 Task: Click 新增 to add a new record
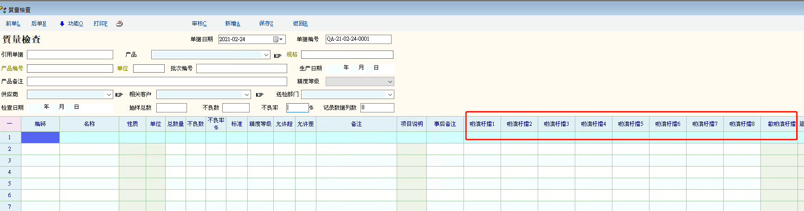[232, 24]
